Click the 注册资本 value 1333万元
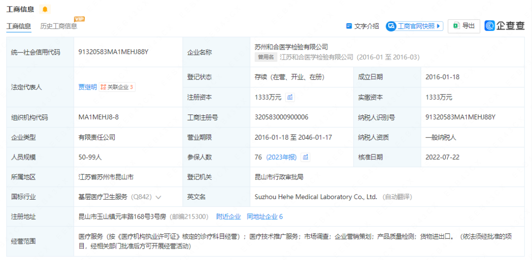 268,97
